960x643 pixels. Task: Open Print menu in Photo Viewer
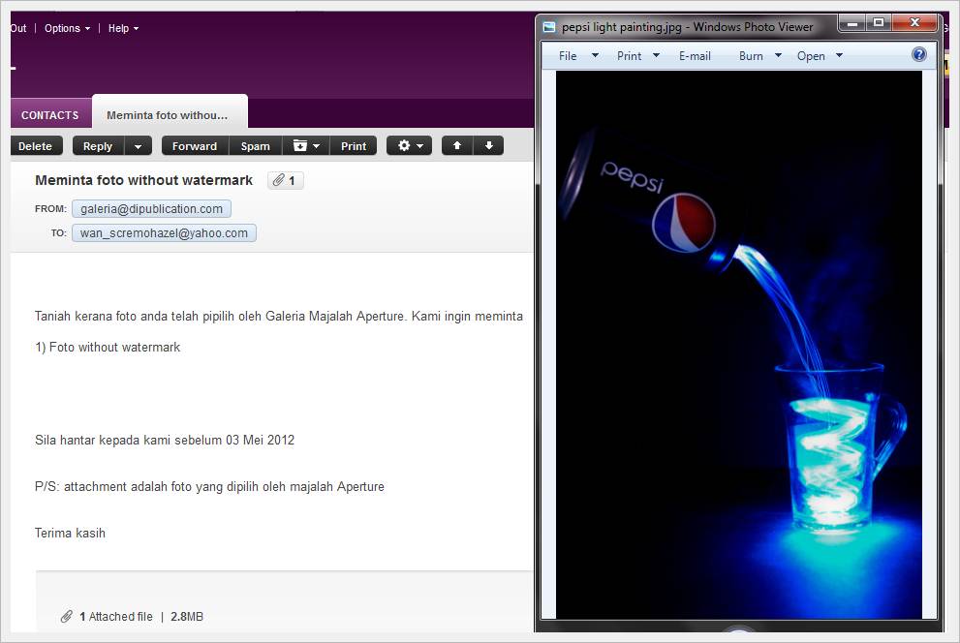[x=638, y=55]
